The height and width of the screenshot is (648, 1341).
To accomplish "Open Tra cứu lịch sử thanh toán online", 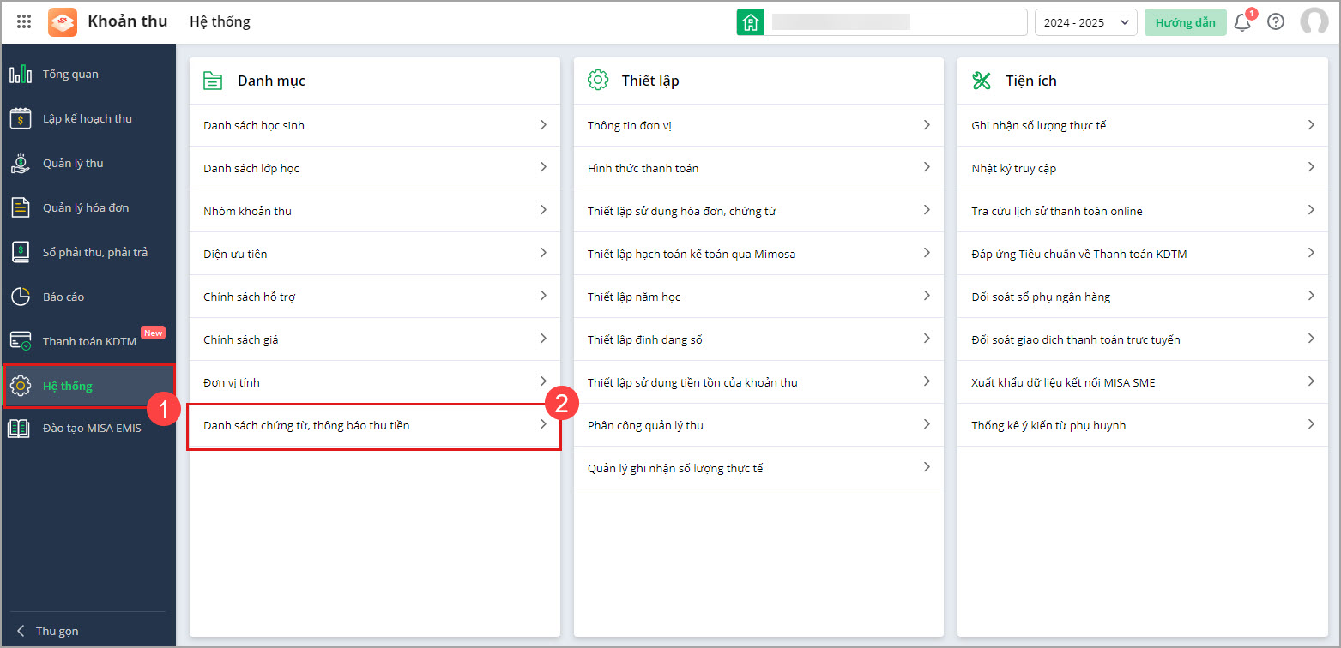I will 1143,211.
